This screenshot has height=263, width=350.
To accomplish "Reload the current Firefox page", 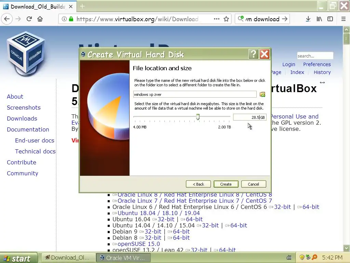I will (29, 19).
